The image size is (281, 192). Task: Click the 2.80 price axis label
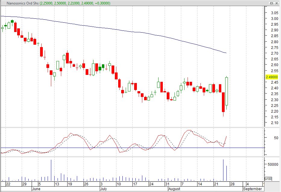[275, 42]
